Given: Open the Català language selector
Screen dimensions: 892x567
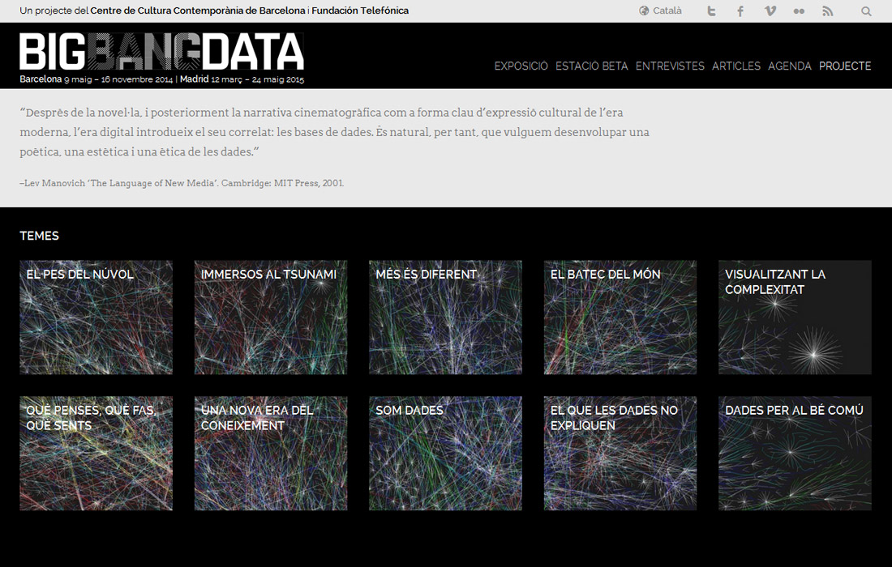Looking at the screenshot, I should click(x=667, y=11).
